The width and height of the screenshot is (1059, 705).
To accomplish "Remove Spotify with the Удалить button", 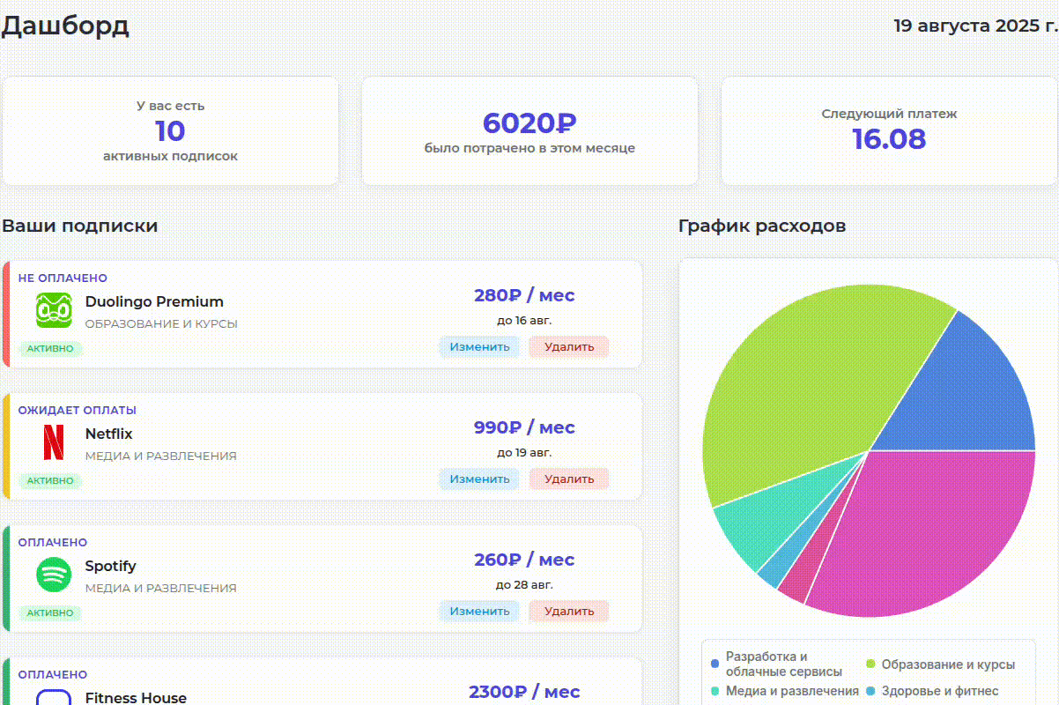I will pos(569,611).
